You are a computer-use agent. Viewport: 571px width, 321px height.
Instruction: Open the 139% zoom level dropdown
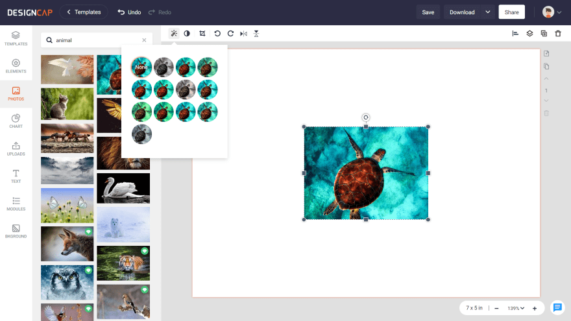pos(515,308)
